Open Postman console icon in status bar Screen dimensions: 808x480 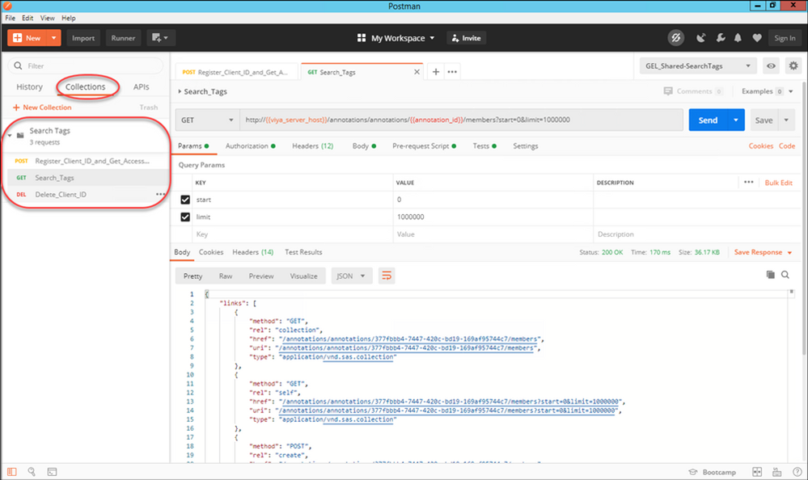pyautogui.click(x=52, y=472)
